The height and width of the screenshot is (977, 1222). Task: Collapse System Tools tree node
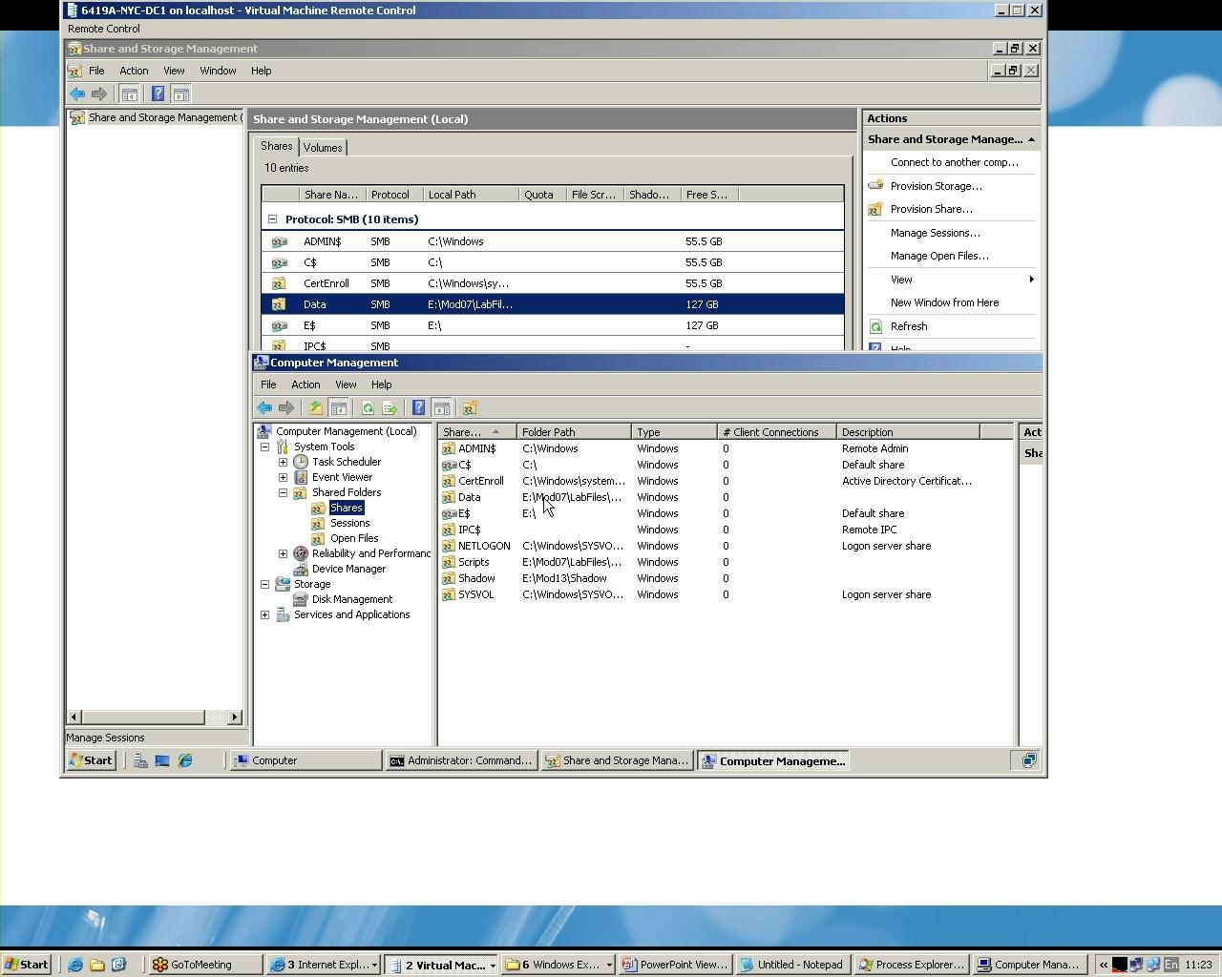(x=265, y=447)
